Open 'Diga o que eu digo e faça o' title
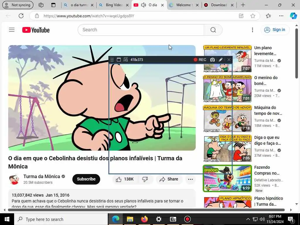The image size is (300, 225). click(267, 140)
